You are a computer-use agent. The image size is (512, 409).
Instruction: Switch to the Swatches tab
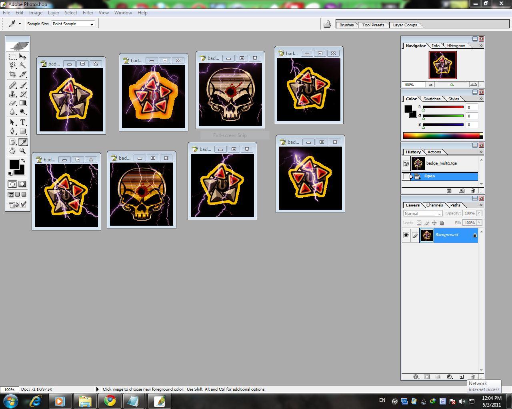pos(432,99)
